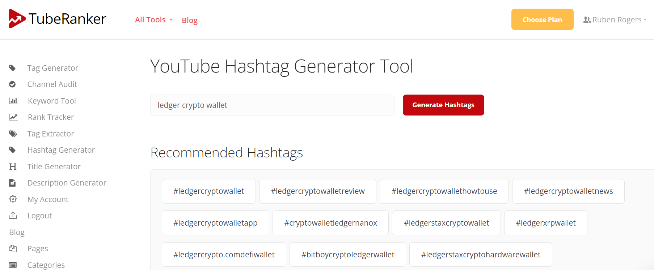
Task: Select Hashtag Generator sidebar item
Action: pos(61,150)
